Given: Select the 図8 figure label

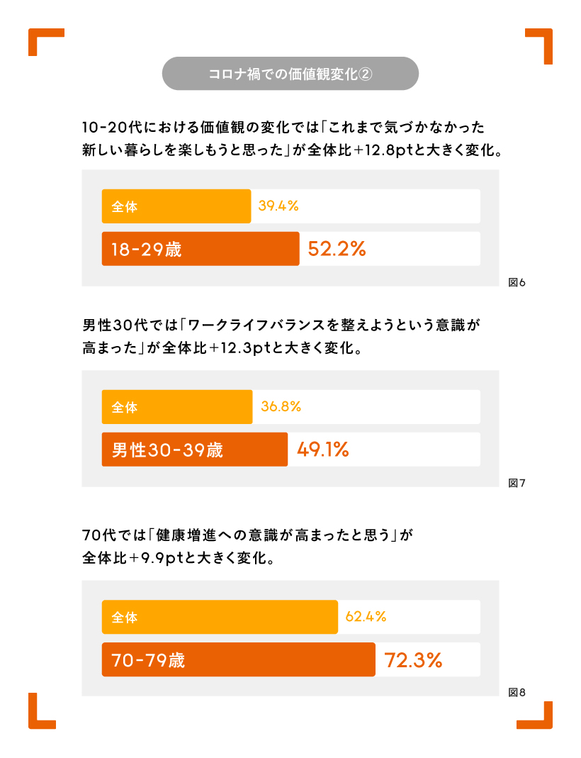Looking at the screenshot, I should (x=517, y=693).
